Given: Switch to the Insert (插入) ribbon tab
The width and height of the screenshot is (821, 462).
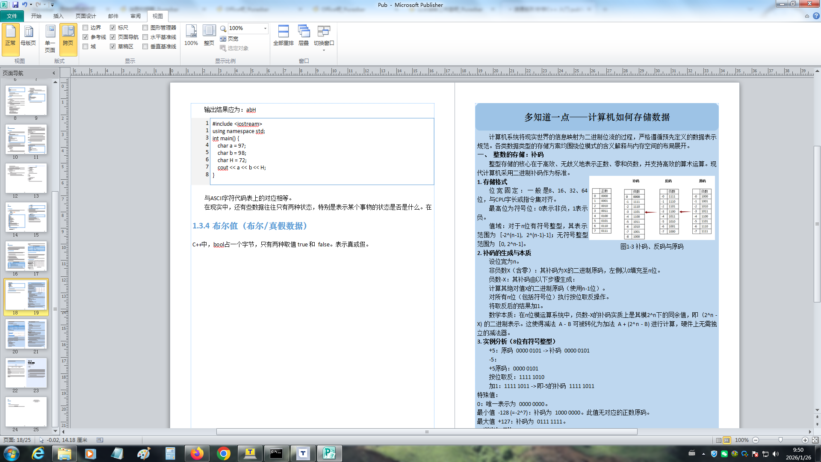Looking at the screenshot, I should tap(58, 16).
